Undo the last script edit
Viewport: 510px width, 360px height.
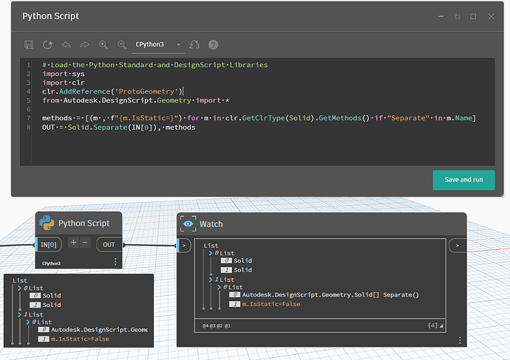(67, 45)
